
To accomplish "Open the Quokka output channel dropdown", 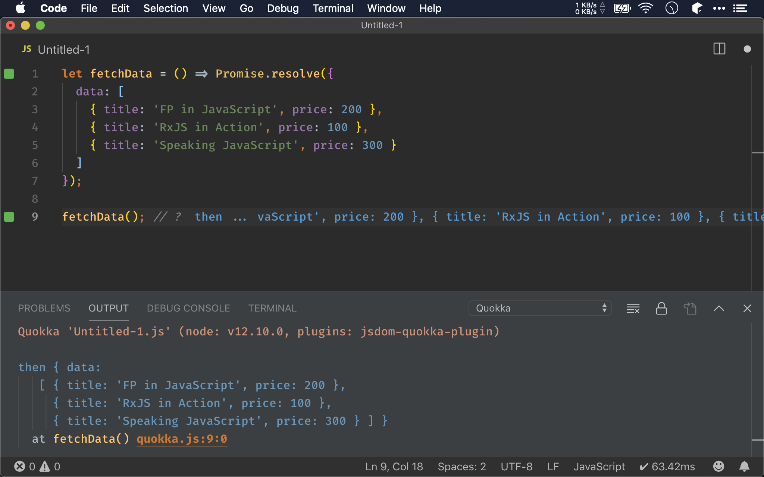I will pyautogui.click(x=539, y=308).
